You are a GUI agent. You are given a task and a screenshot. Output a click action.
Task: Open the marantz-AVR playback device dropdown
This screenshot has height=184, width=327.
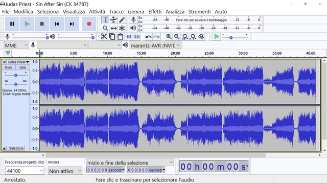tap(155, 45)
